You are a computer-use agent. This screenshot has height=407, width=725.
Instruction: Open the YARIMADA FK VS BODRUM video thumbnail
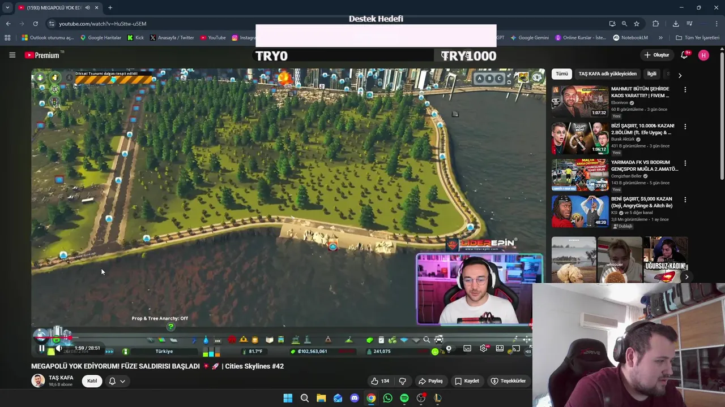pos(579,175)
